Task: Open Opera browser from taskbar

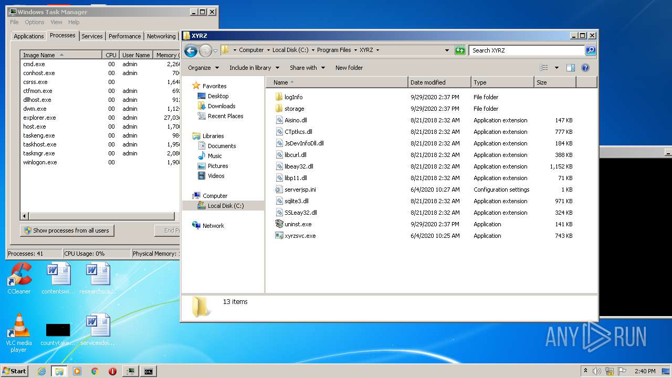Action: 112,371
